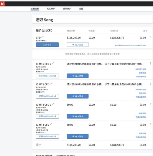Click MT4 login 187501 text
The image size is (153, 156).
click(42, 110)
